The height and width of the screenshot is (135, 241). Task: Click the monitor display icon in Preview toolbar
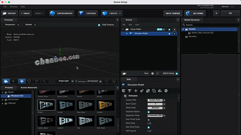coord(114,81)
